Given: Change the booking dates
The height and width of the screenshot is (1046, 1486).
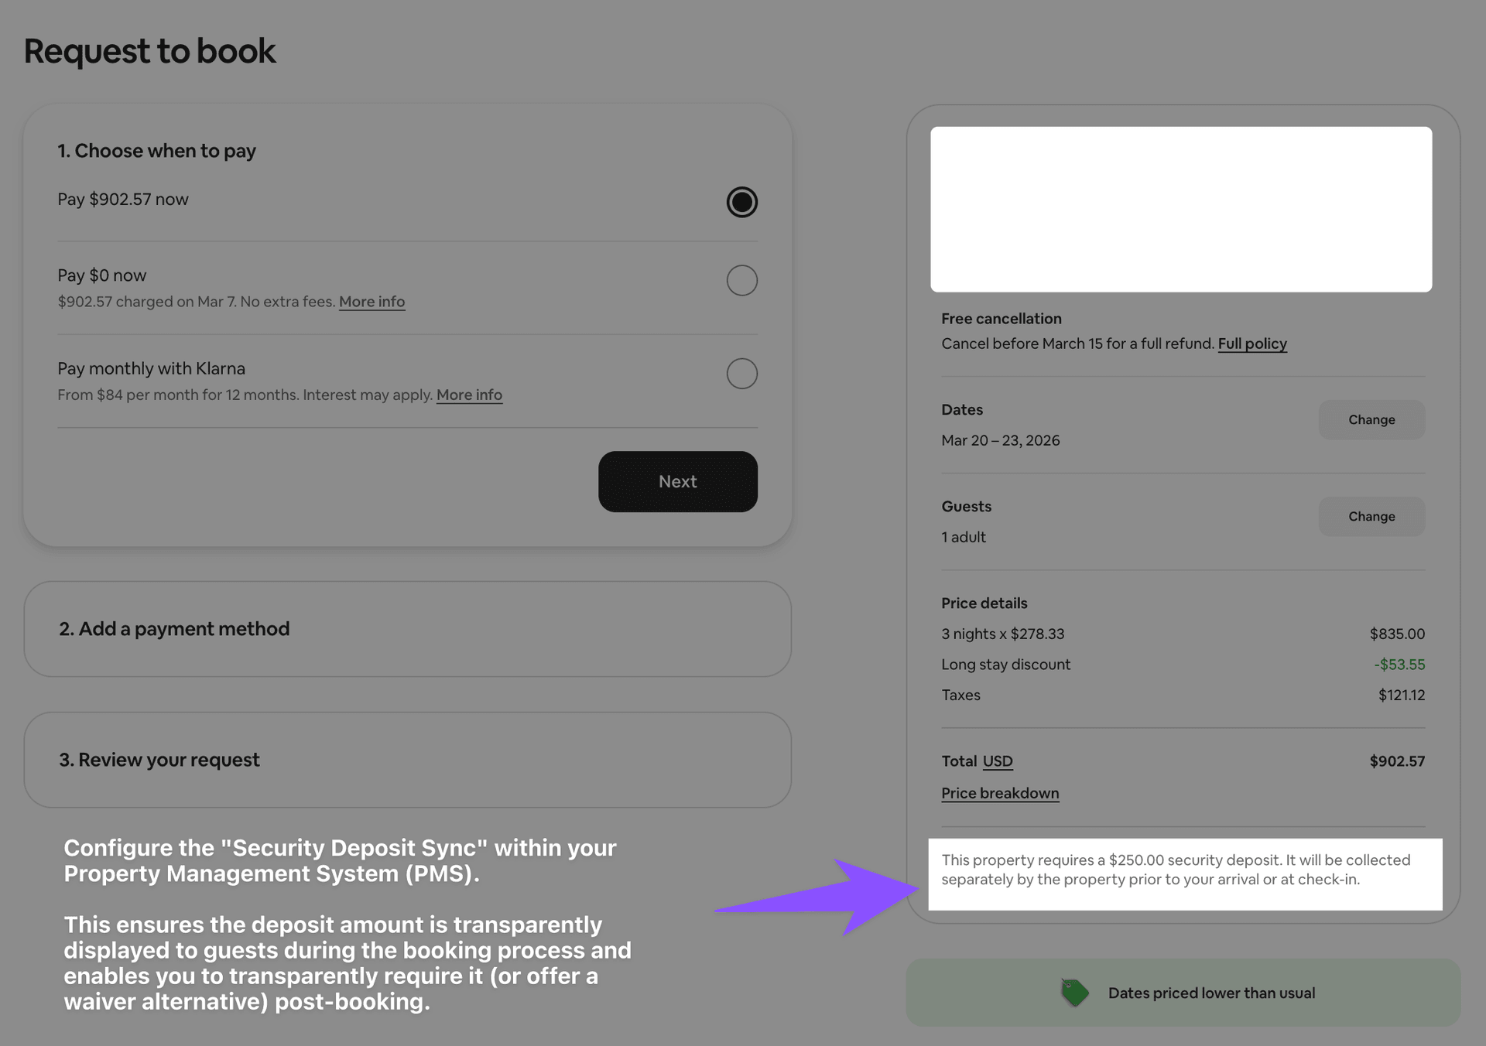Looking at the screenshot, I should [1371, 419].
